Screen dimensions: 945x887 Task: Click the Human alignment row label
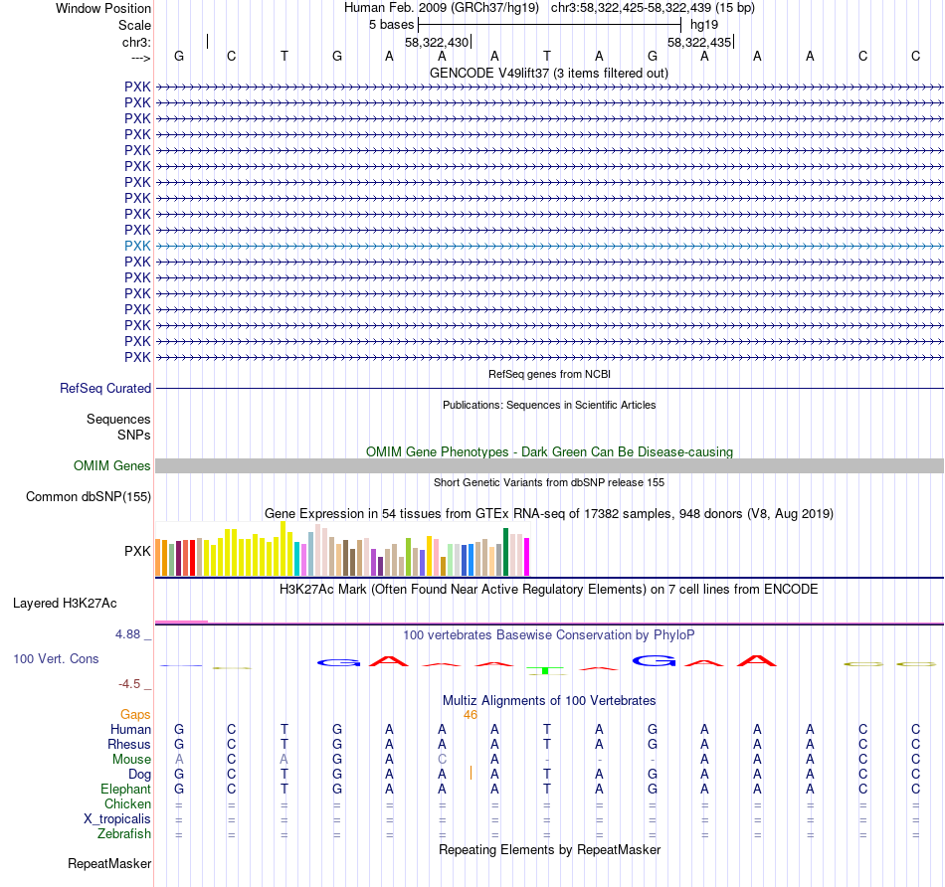point(130,730)
